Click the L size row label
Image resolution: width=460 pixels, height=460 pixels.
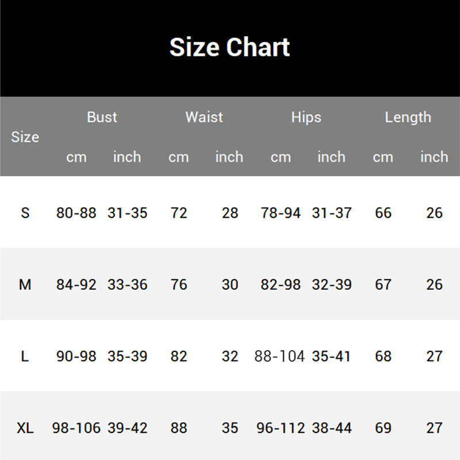[25, 356]
